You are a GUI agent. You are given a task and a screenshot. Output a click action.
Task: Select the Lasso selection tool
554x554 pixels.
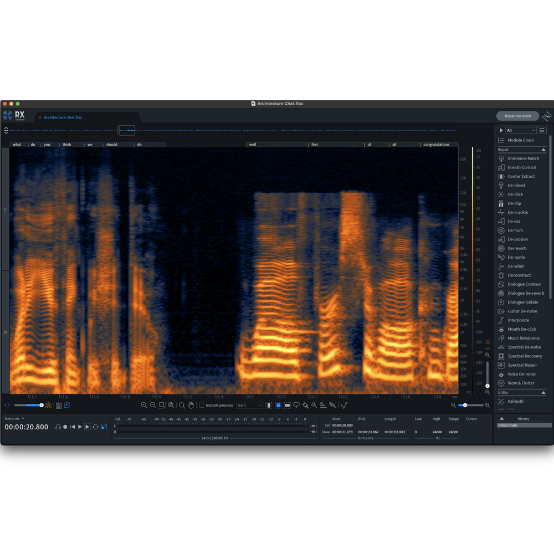click(x=297, y=405)
